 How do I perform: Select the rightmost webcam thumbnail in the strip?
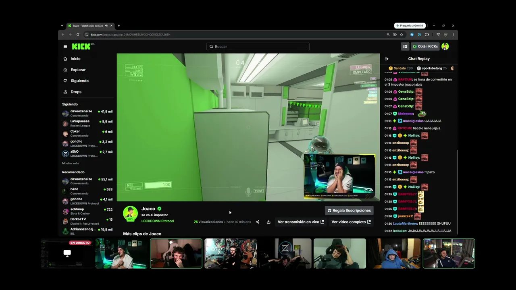click(x=449, y=253)
